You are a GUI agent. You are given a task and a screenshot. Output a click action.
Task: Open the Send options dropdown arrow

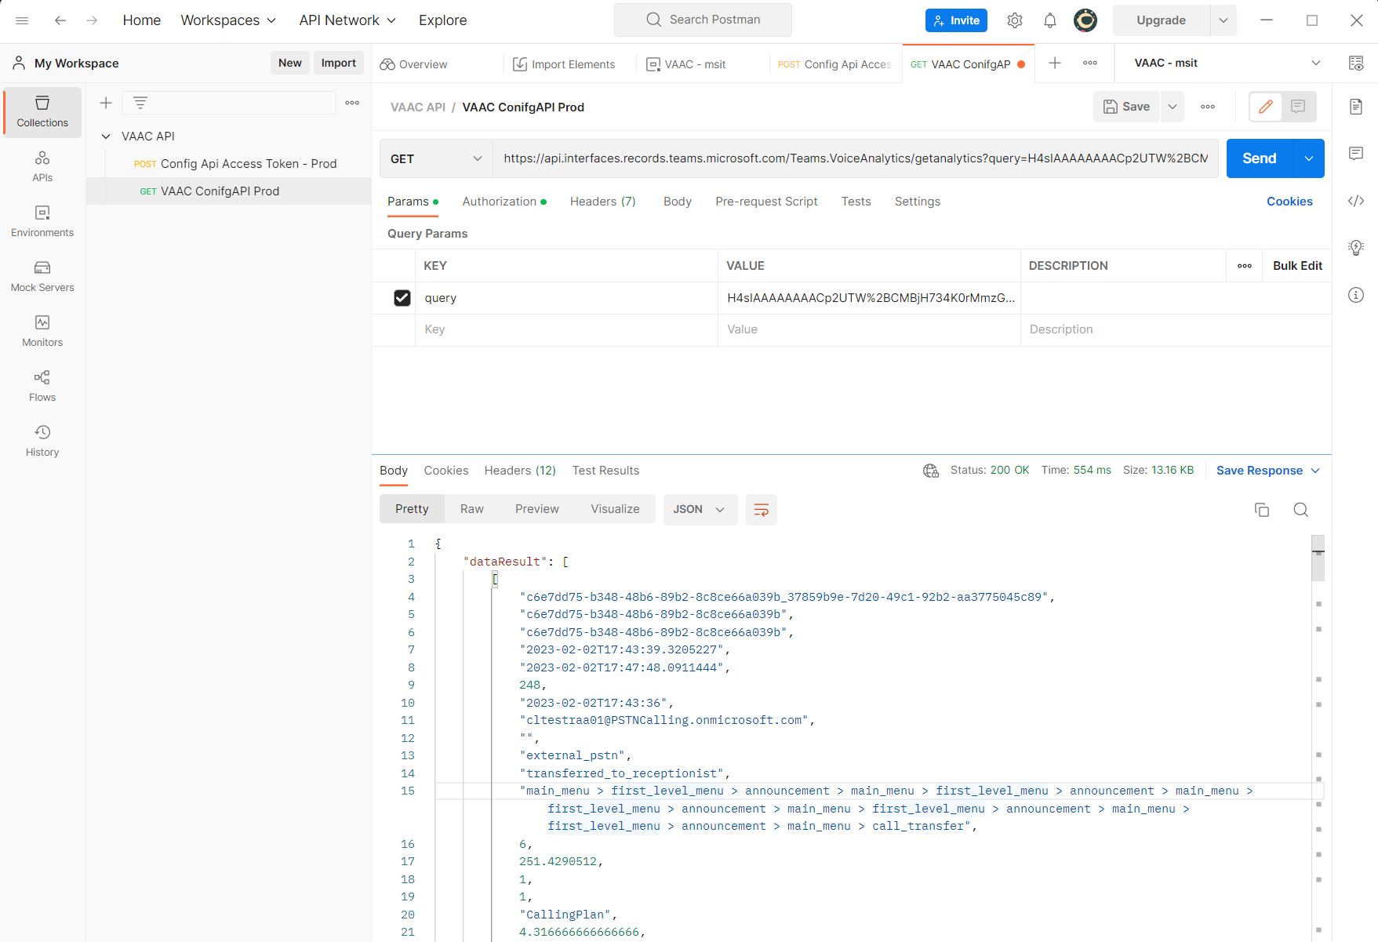click(x=1309, y=158)
